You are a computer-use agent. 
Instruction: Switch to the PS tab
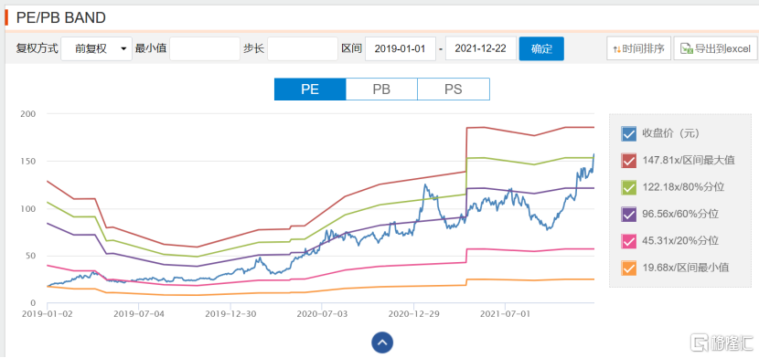[454, 89]
